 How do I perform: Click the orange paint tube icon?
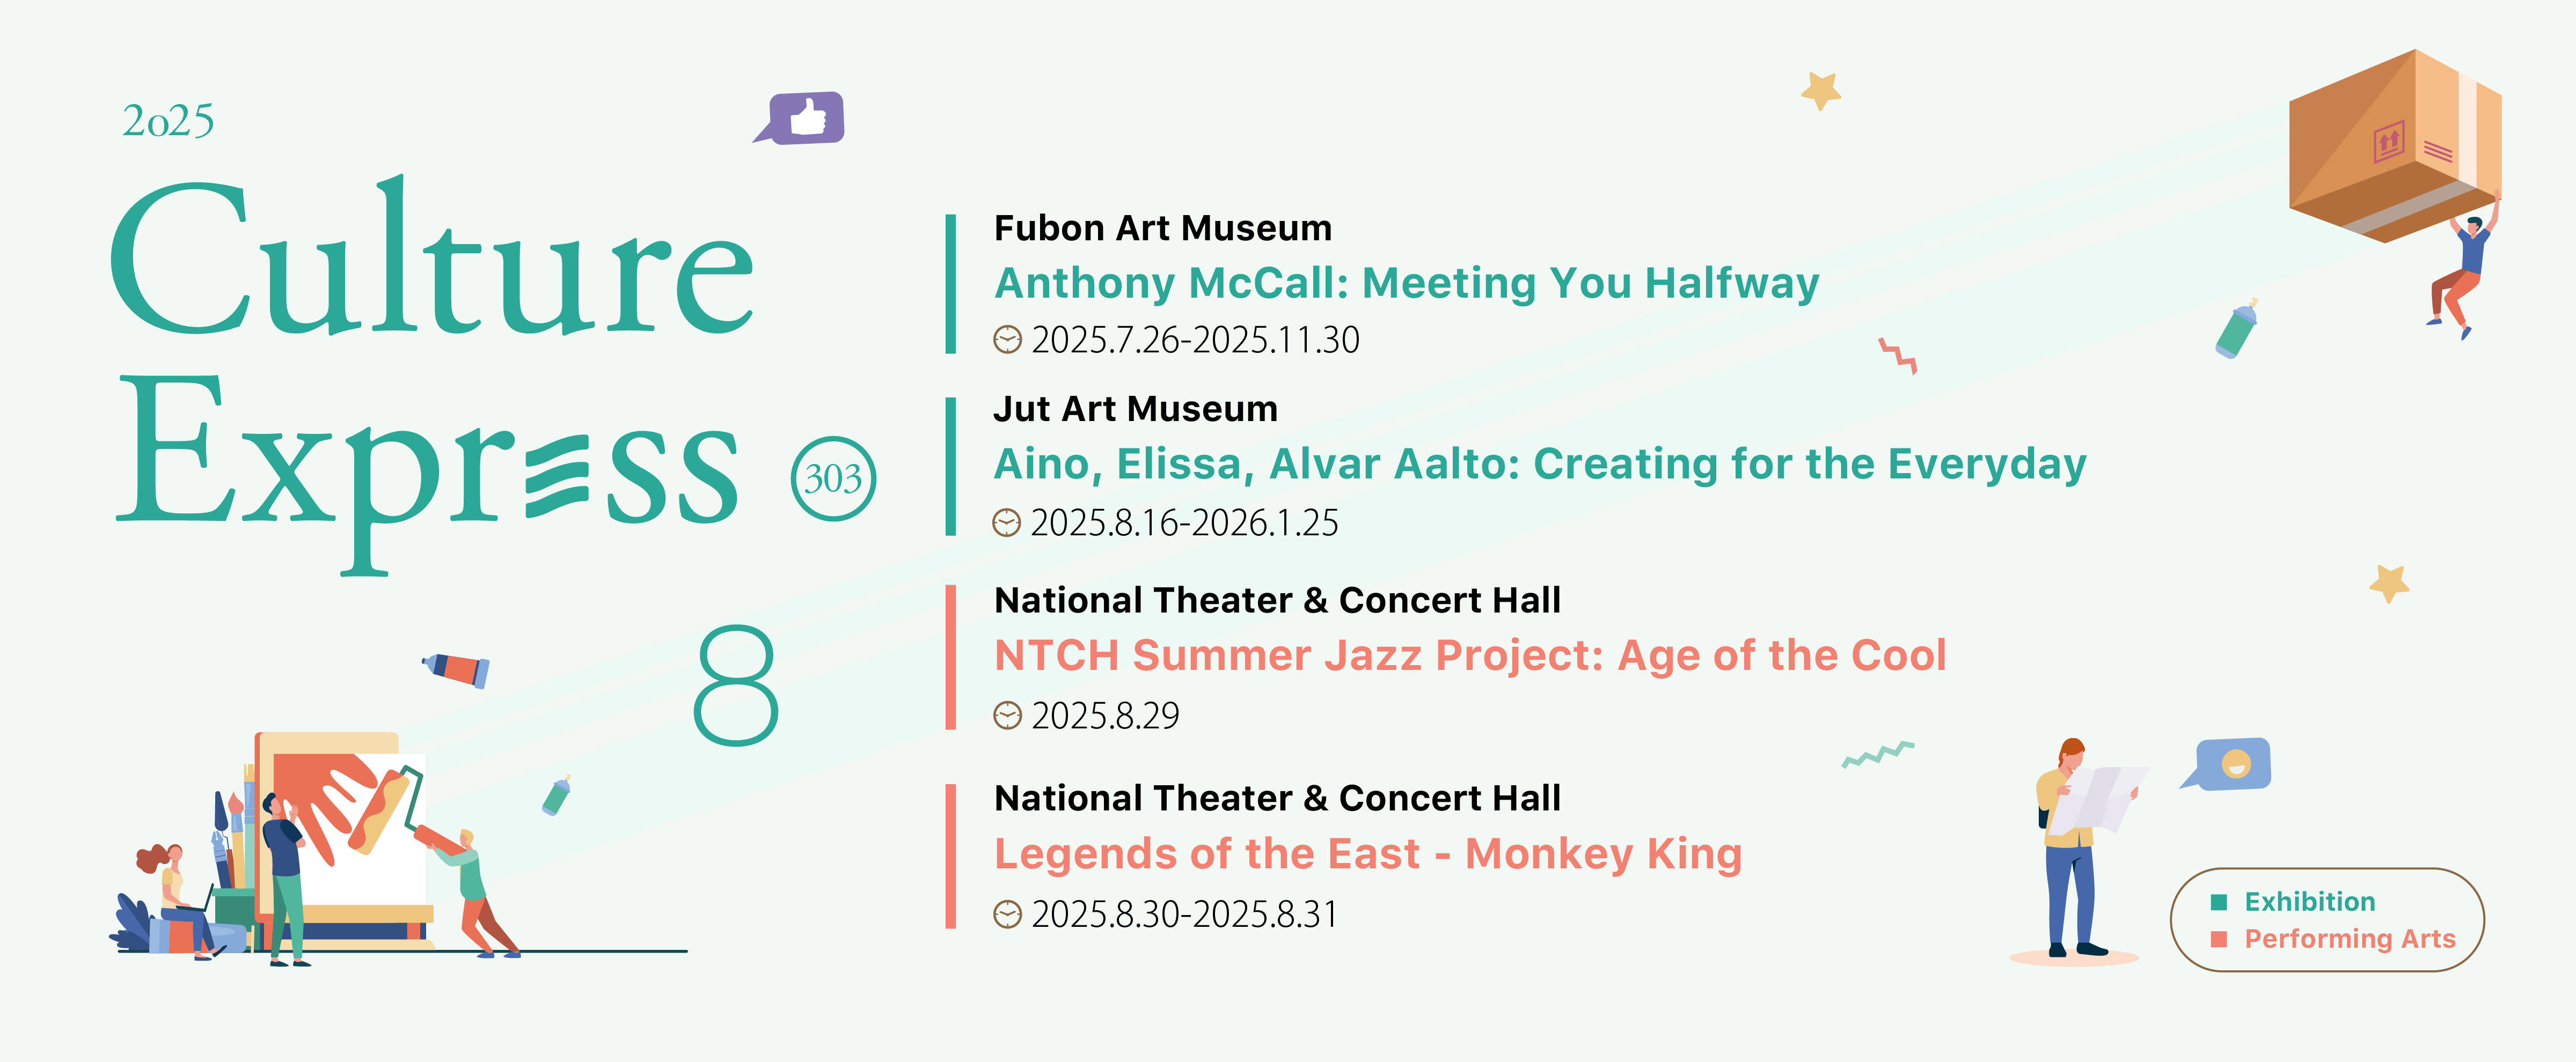pos(456,668)
